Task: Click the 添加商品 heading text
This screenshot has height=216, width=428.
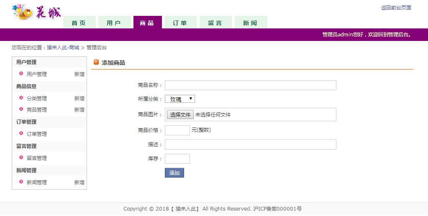Action: point(113,63)
